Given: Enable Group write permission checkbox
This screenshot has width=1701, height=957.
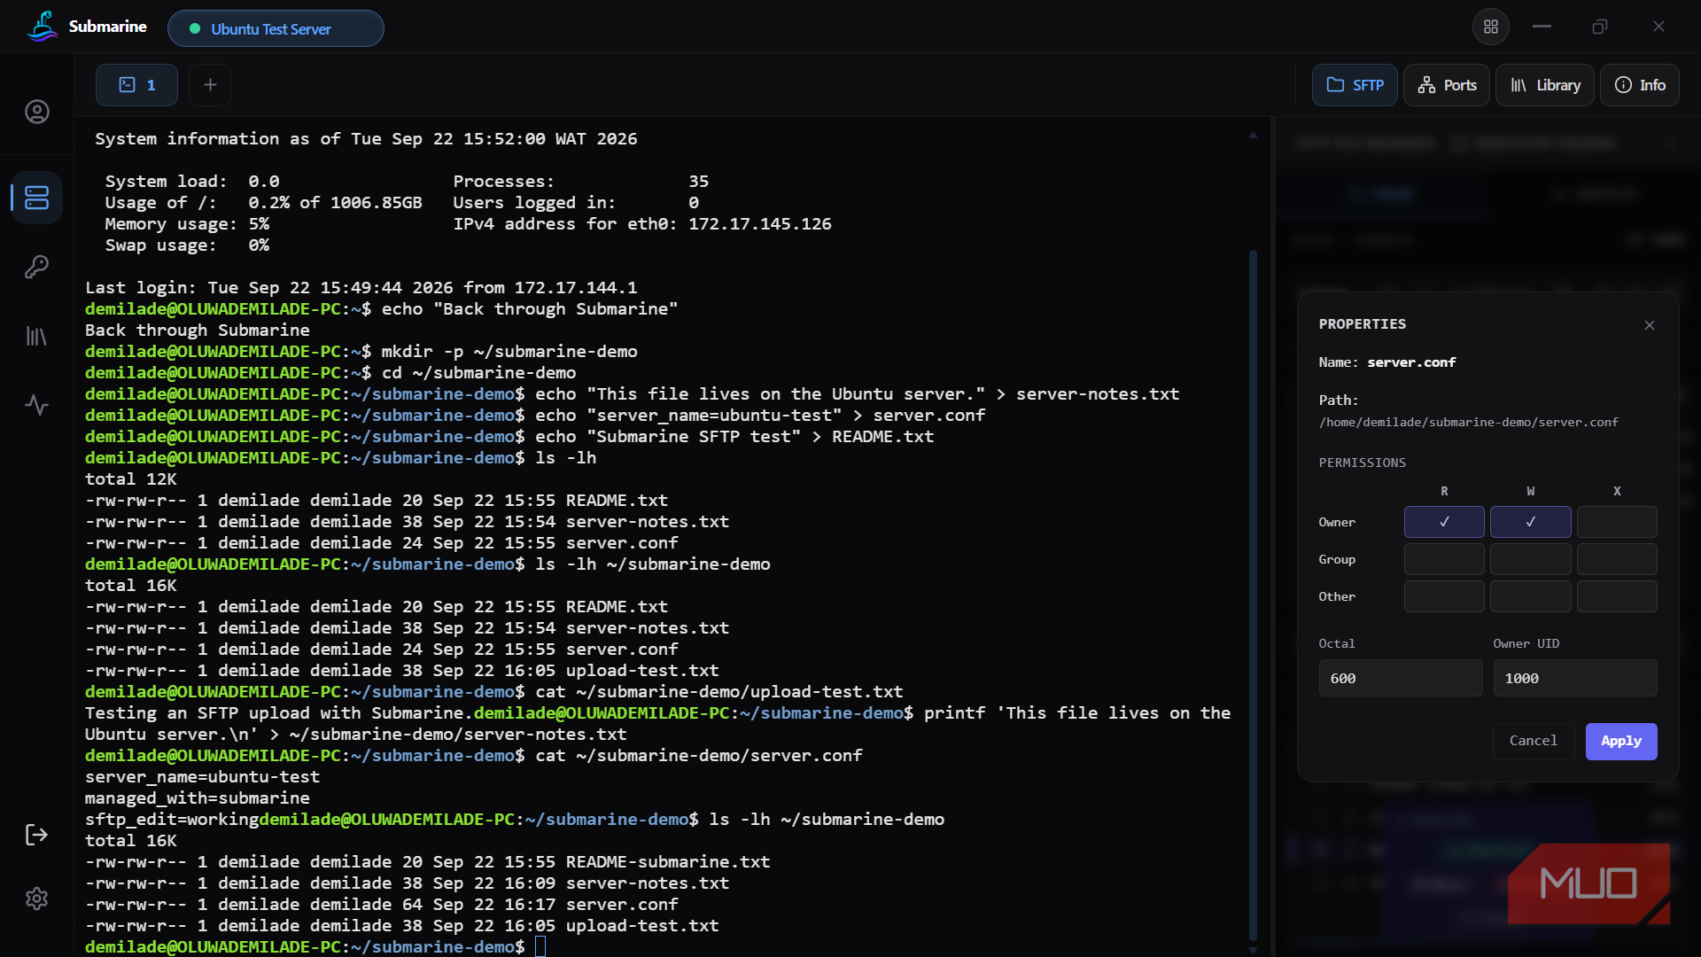Looking at the screenshot, I should (x=1530, y=559).
